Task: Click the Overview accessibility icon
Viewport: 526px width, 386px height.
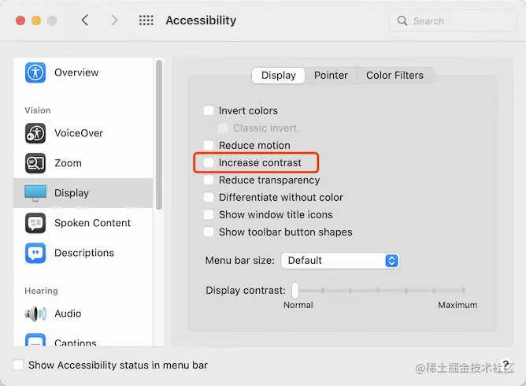Action: [x=35, y=72]
